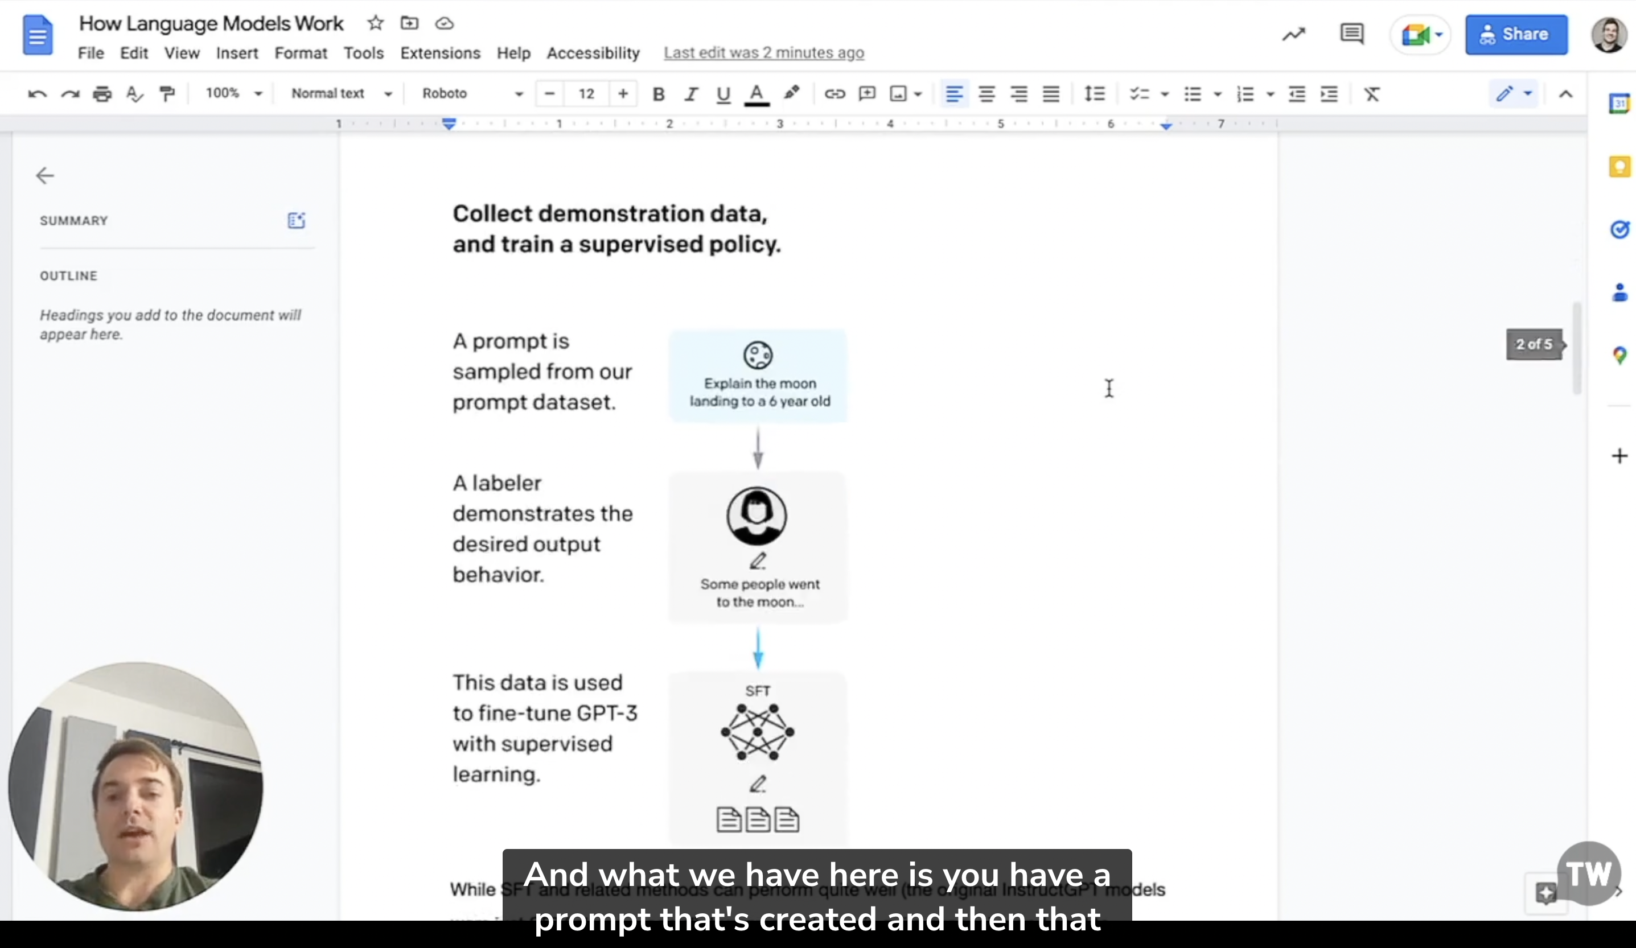Click the Google account avatar

1609,34
